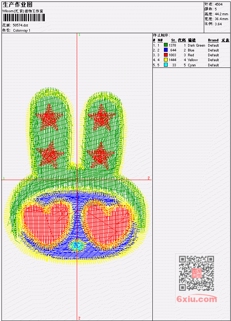Click the upper red star in left ear

49,118
